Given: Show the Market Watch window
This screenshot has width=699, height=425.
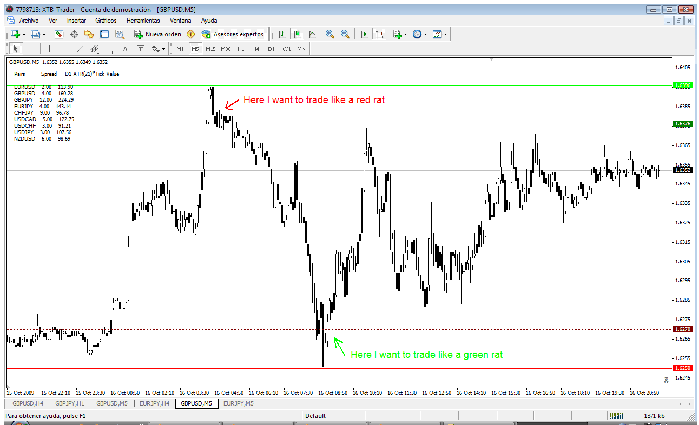Looking at the screenshot, I should click(59, 34).
